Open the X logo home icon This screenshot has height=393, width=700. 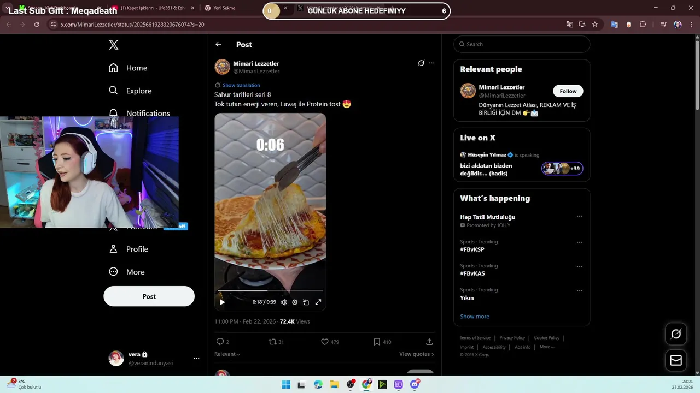coord(114,45)
